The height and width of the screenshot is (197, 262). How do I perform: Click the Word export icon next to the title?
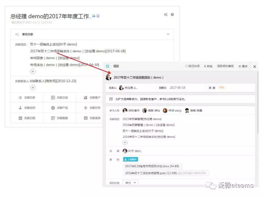pos(98,16)
